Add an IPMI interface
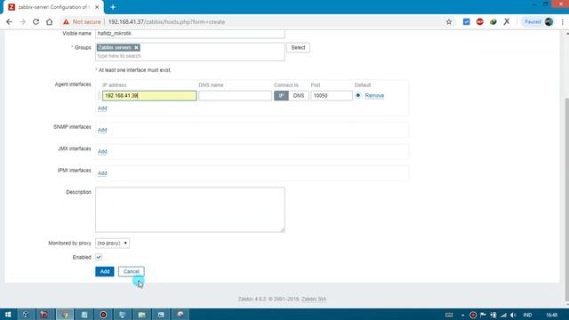 (102, 173)
